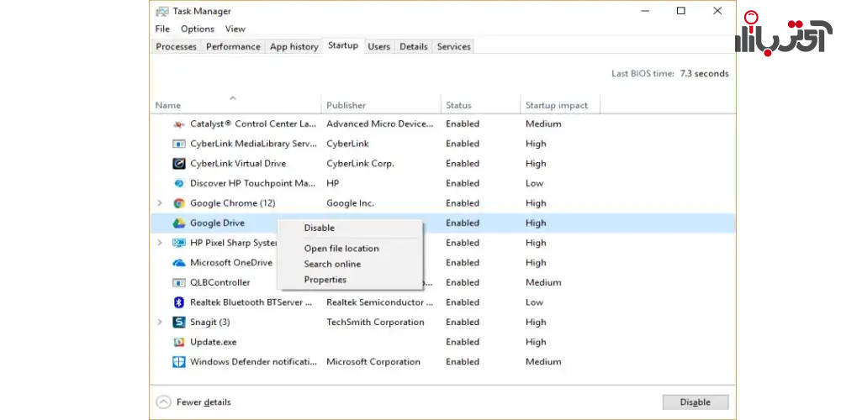841x420 pixels.
Task: Click the Google Chrome icon
Action: (x=178, y=203)
